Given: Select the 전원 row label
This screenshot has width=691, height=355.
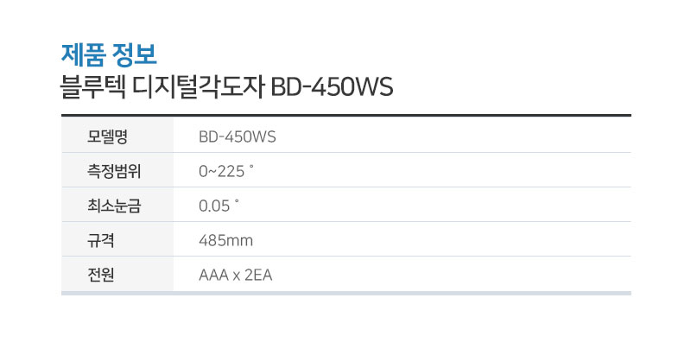Looking at the screenshot, I should [x=100, y=275].
